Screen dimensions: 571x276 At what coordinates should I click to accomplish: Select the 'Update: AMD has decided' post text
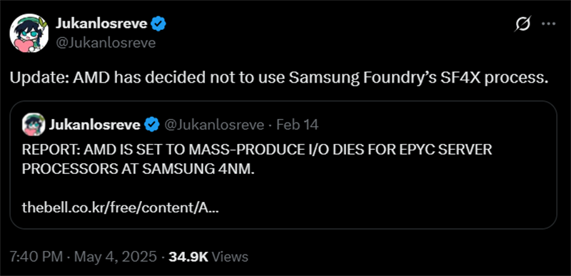click(x=278, y=79)
